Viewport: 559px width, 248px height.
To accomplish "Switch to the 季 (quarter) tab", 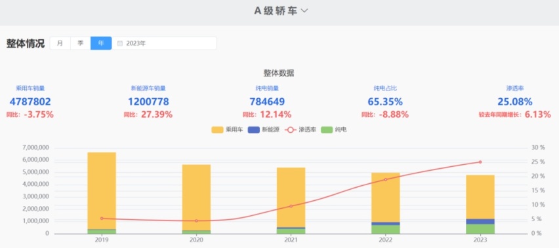I will tap(81, 43).
